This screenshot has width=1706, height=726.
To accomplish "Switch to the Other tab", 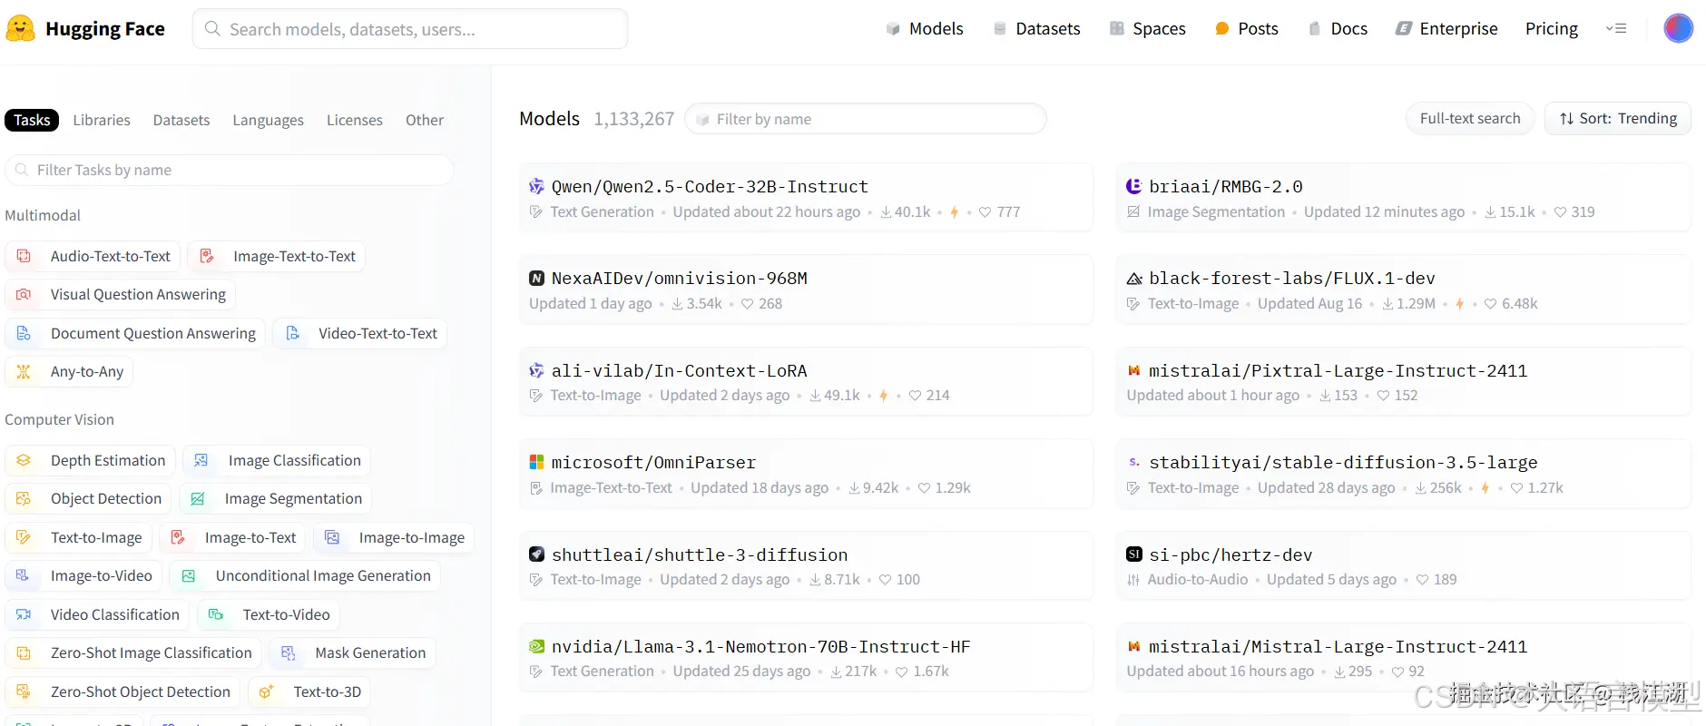I will coord(425,120).
